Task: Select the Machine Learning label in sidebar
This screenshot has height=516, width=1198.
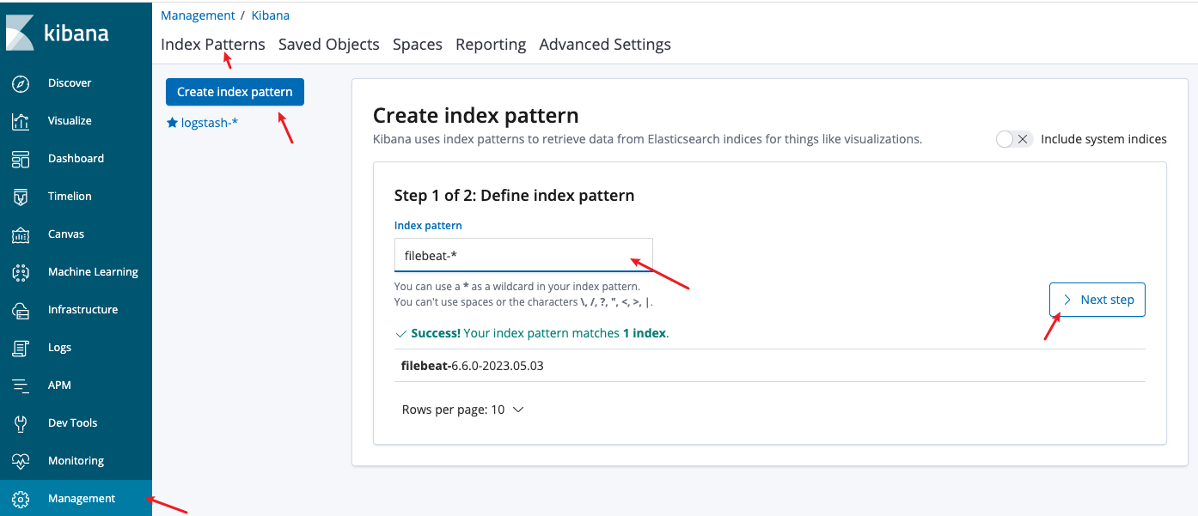Action: click(x=93, y=272)
